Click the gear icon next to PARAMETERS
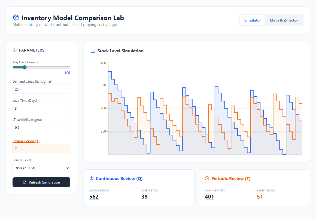316x219 pixels. [x=15, y=50]
